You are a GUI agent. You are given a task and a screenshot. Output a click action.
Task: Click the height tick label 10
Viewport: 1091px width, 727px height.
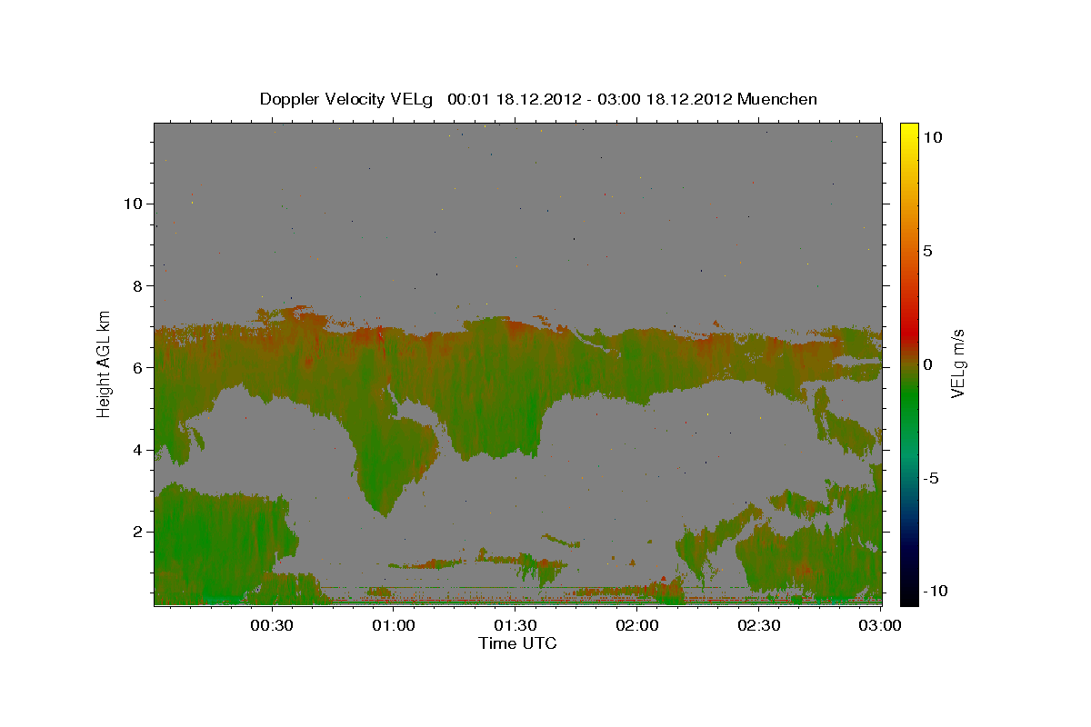pyautogui.click(x=132, y=204)
